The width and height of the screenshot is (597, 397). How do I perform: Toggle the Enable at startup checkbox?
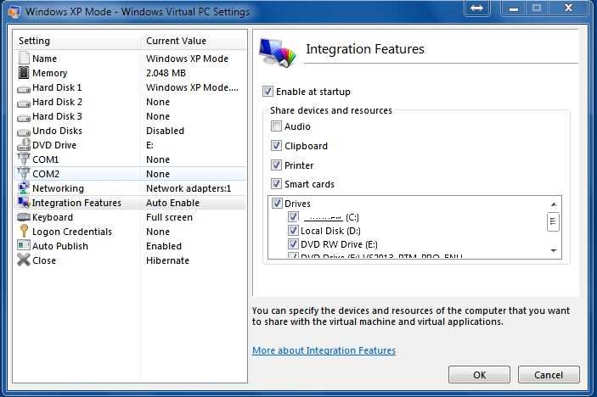pyautogui.click(x=268, y=92)
